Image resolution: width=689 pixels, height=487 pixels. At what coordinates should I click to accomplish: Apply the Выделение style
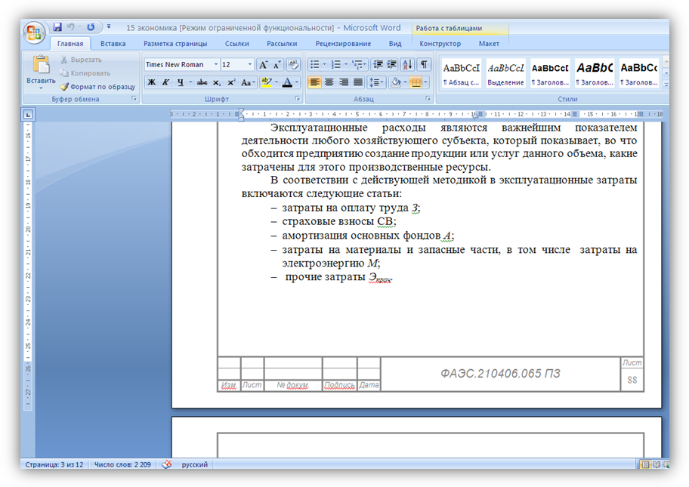pyautogui.click(x=505, y=73)
